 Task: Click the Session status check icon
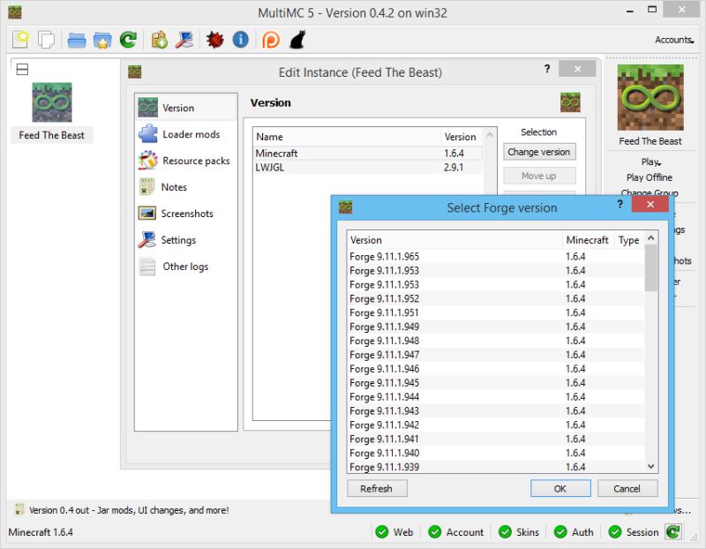tap(615, 532)
